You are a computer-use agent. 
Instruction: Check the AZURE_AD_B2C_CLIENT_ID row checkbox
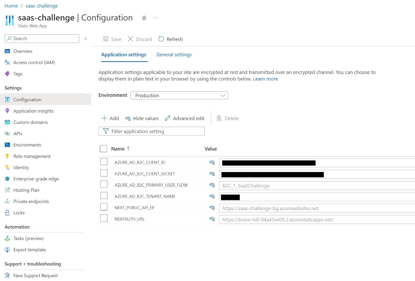[104, 162]
